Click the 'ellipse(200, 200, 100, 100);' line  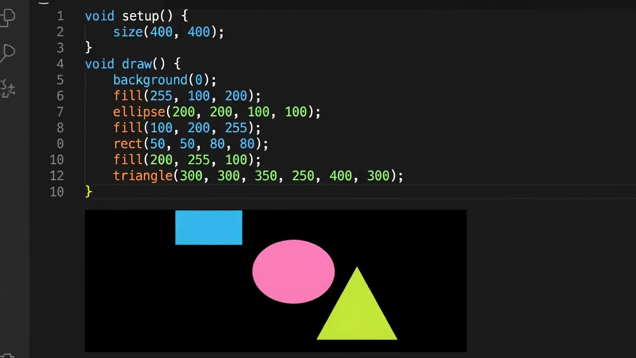pyautogui.click(x=217, y=111)
